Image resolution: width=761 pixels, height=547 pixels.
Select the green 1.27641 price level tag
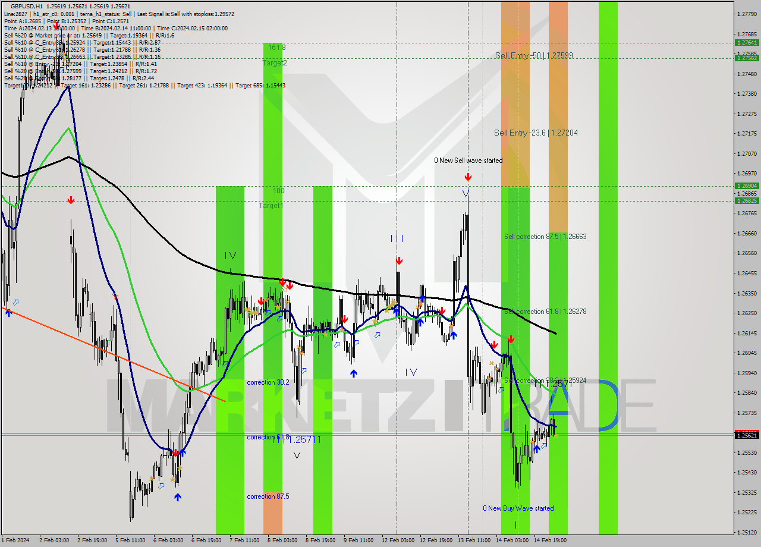pos(747,43)
